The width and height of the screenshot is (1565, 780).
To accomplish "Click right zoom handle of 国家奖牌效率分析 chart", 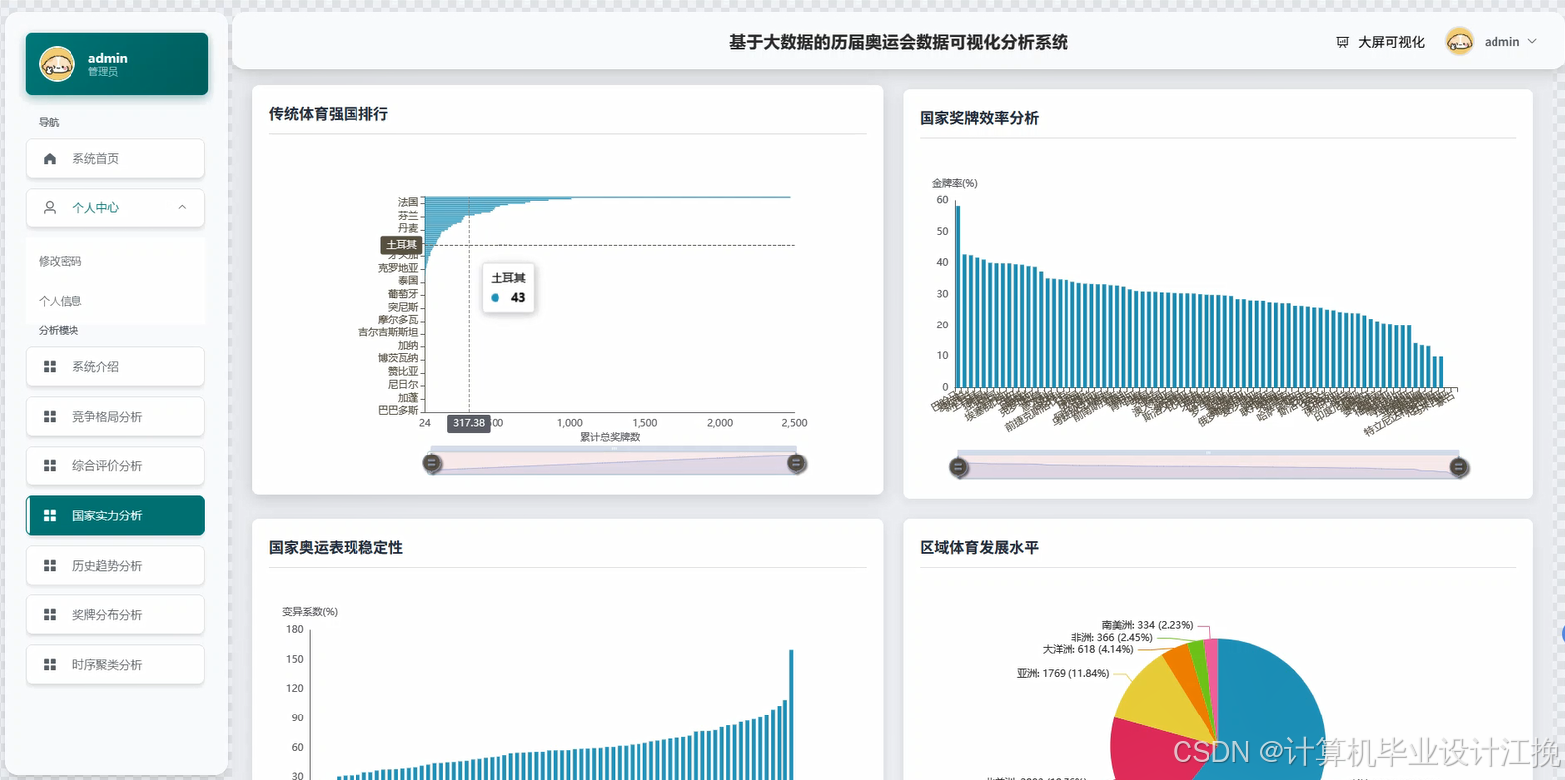I will coord(1459,467).
